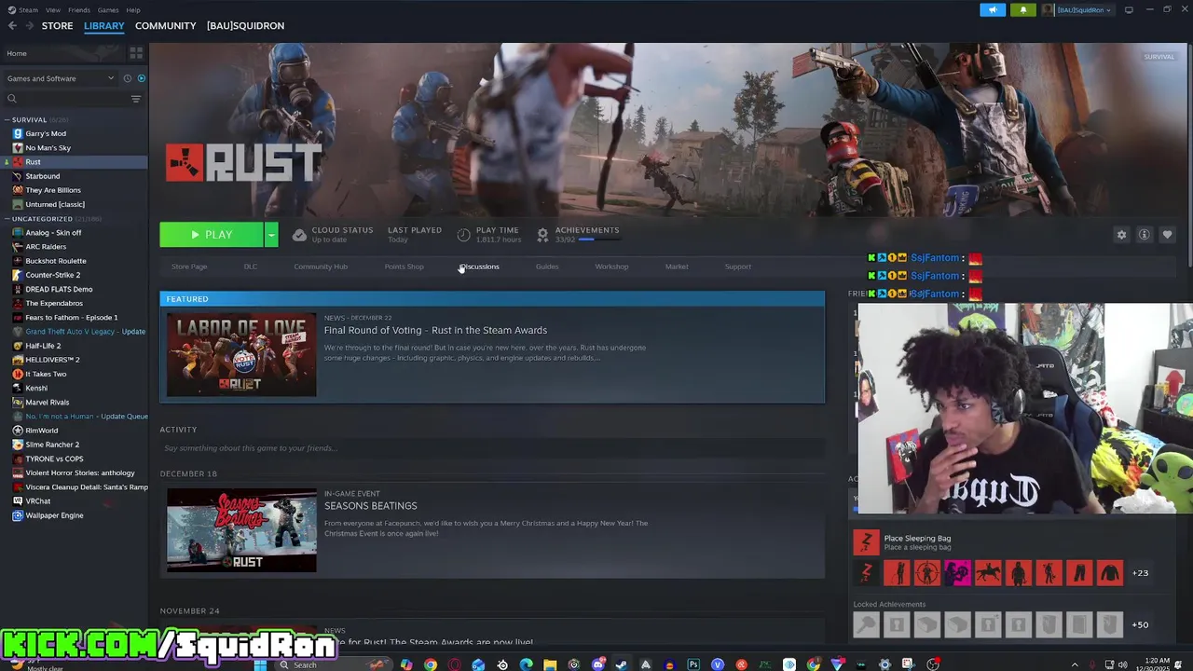Select Place Sleeping Bag achievement icon

(x=866, y=541)
